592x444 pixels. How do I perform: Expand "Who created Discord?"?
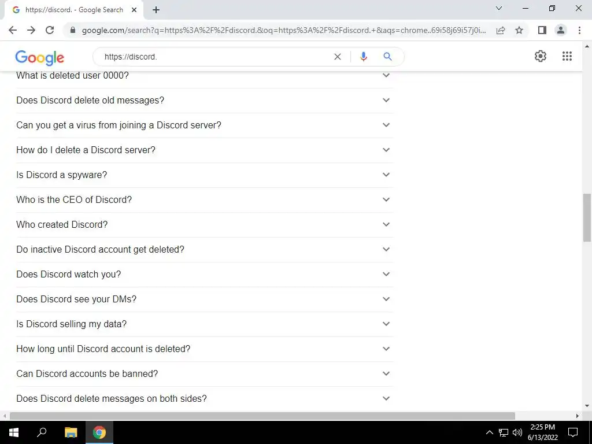tap(205, 225)
